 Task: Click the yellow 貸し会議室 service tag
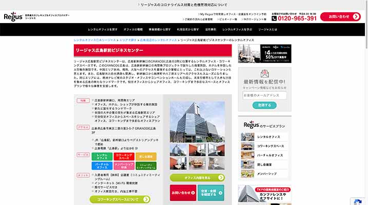point(146,156)
